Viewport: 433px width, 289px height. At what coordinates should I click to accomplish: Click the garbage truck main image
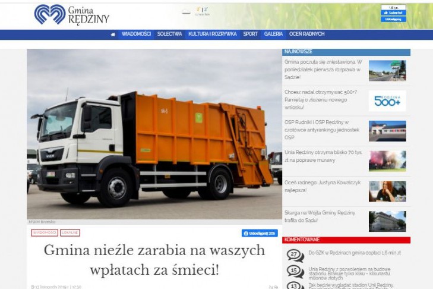(x=154, y=134)
